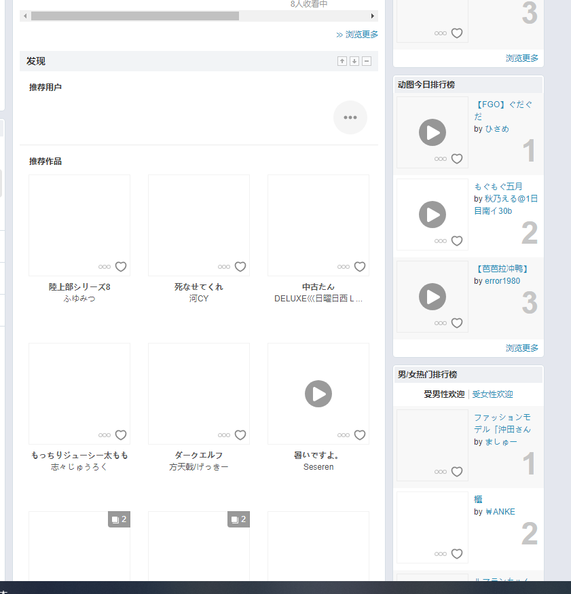
Task: Open dots menu on 櫃 ranking thumbnail
Action: point(440,554)
